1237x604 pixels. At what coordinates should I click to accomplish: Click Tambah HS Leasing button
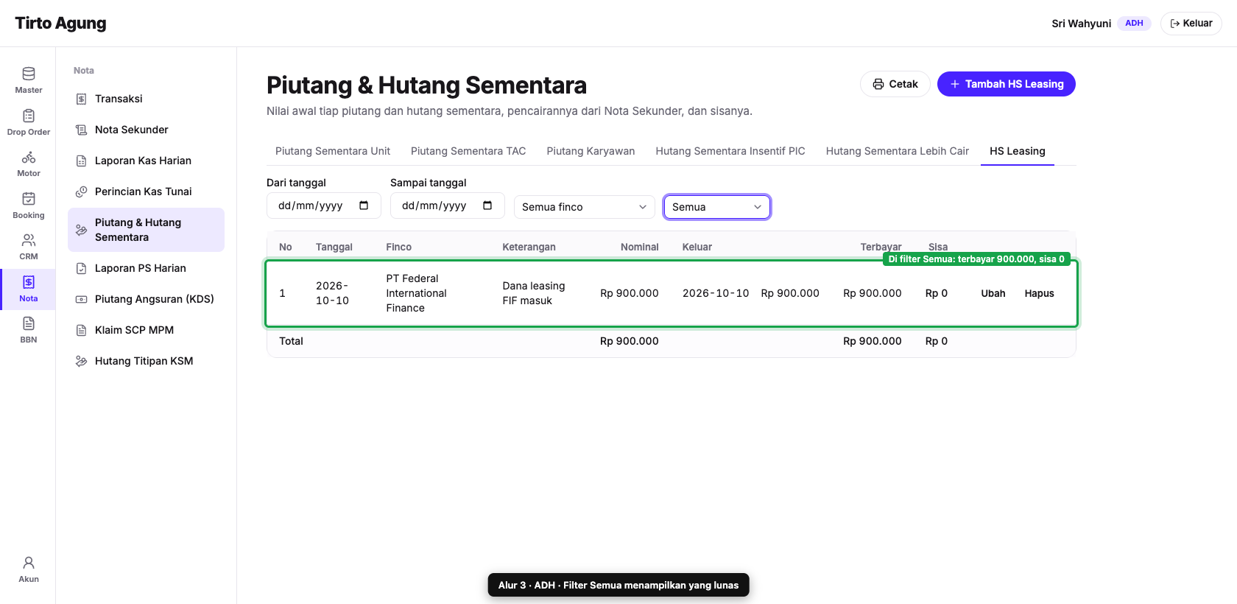1007,84
